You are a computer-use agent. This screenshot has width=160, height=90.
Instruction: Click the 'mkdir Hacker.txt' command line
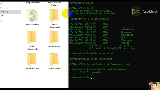(x=91, y=59)
